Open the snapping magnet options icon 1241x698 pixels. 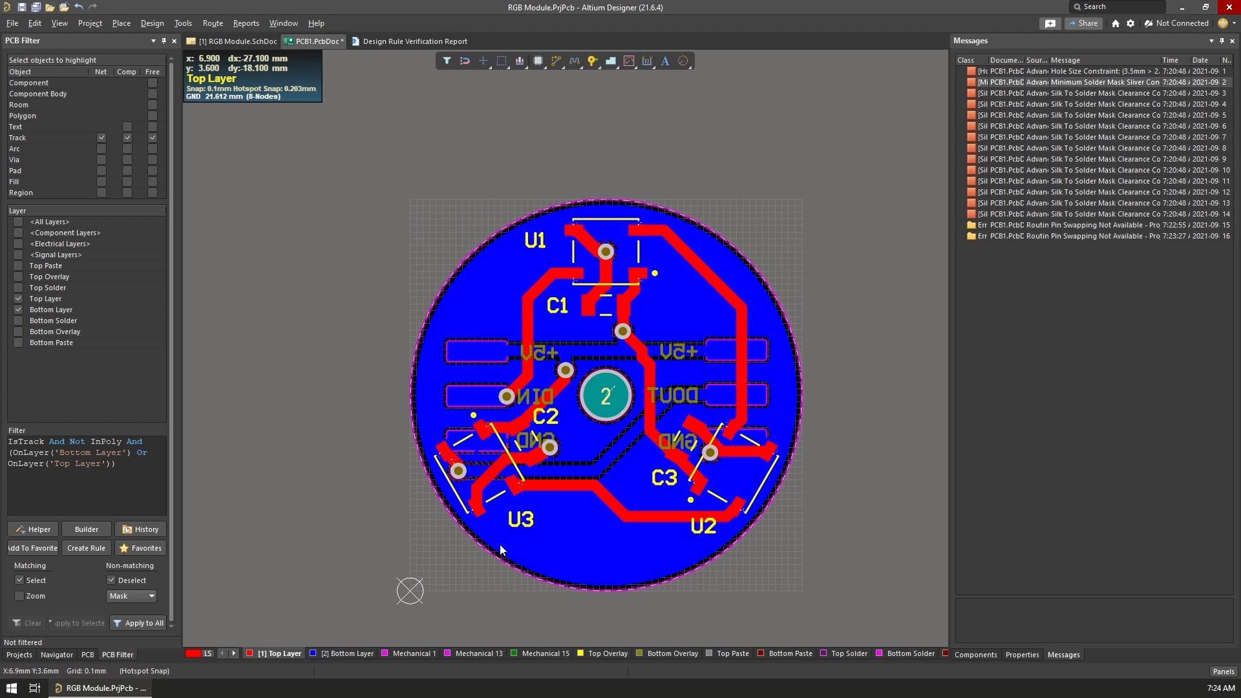465,61
